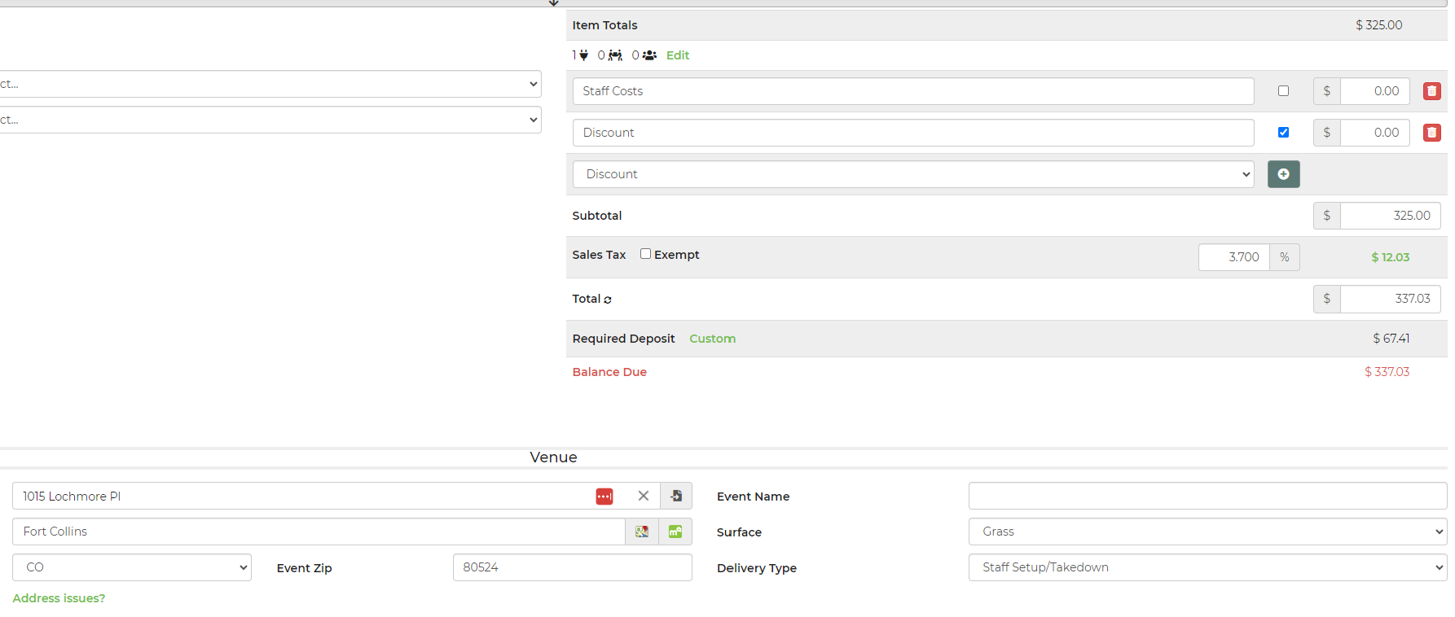1455x617 pixels.
Task: Open the Discount fee type dropdown
Action: click(912, 174)
